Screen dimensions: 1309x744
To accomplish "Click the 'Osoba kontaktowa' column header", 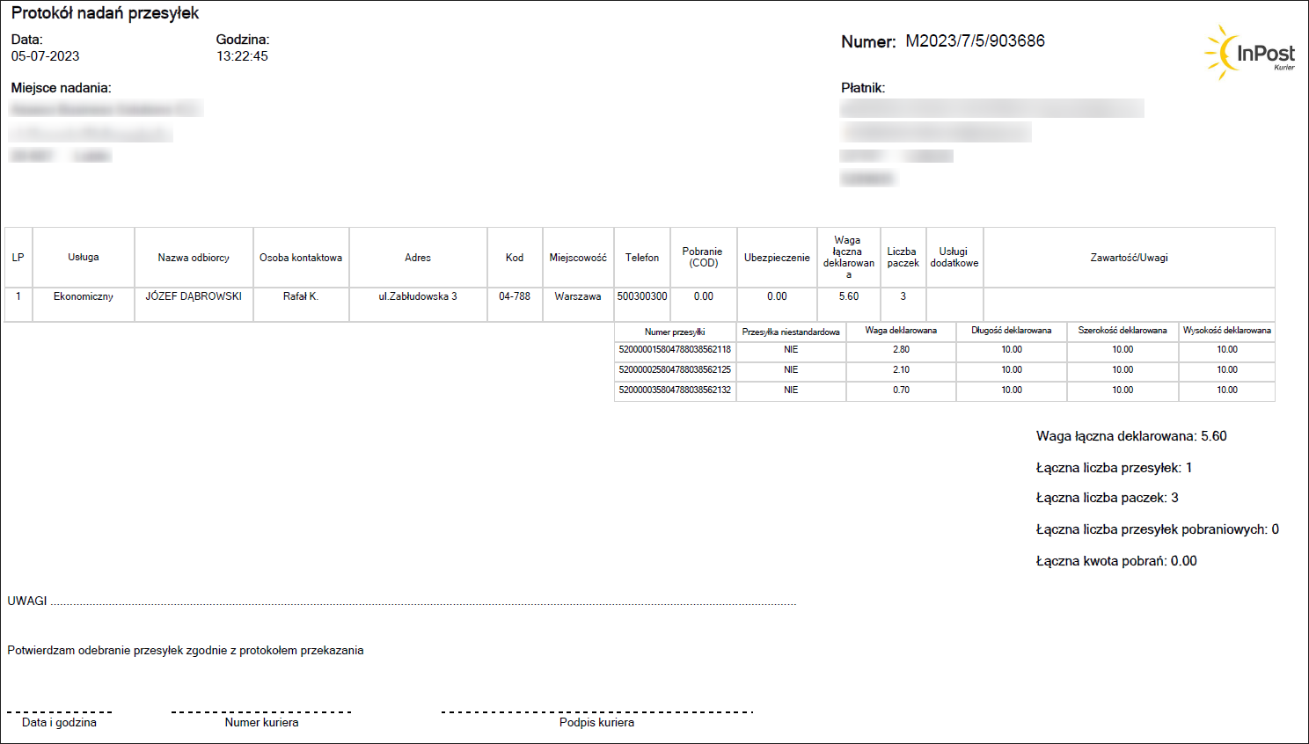I will [301, 258].
